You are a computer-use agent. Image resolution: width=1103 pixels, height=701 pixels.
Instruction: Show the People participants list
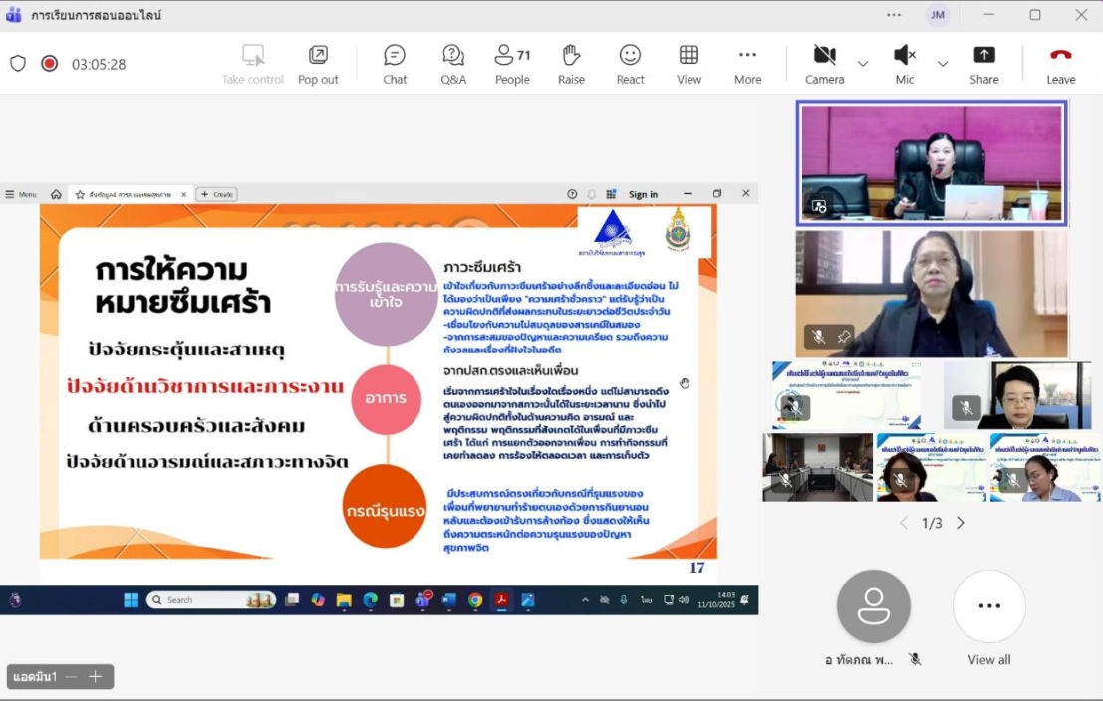coord(512,64)
